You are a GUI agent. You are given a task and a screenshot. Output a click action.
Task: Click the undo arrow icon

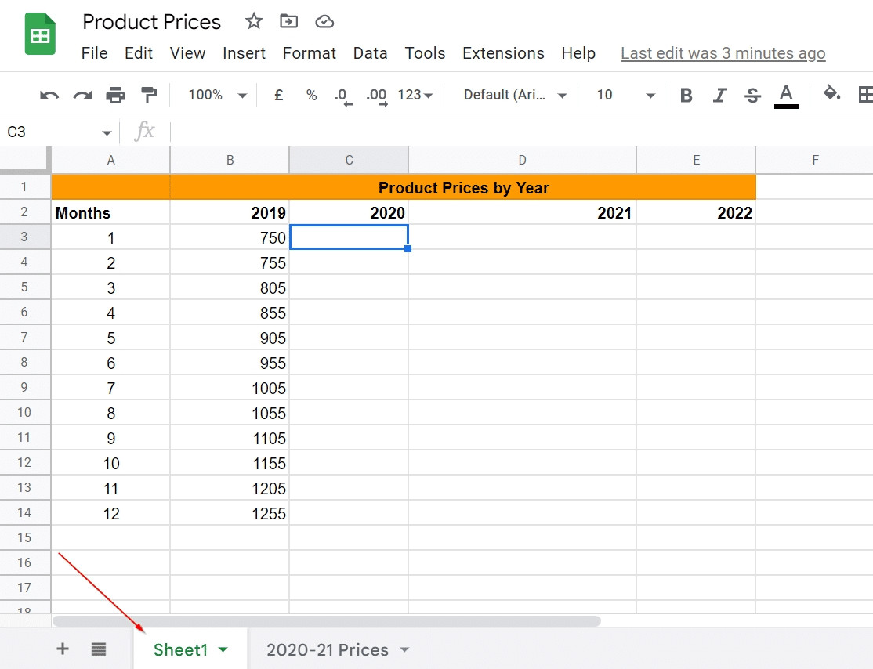49,96
